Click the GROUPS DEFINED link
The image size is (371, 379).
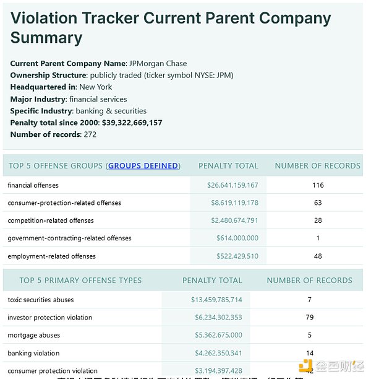(x=143, y=166)
